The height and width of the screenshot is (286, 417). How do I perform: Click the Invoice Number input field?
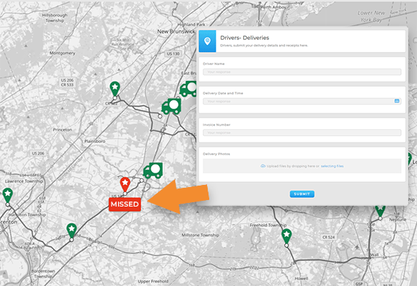tap(302, 133)
